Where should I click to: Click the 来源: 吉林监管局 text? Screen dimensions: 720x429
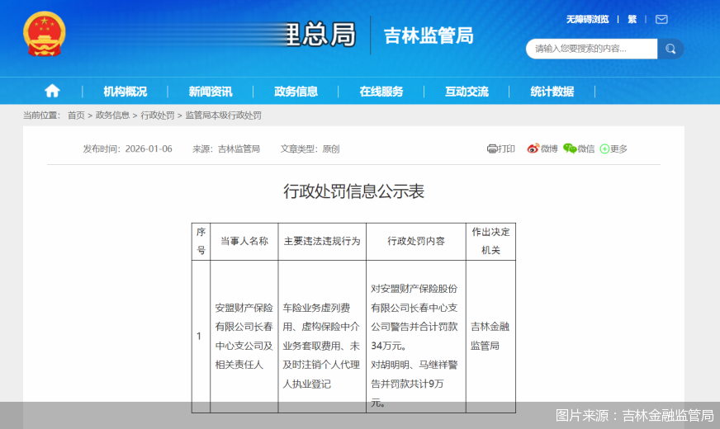point(226,148)
